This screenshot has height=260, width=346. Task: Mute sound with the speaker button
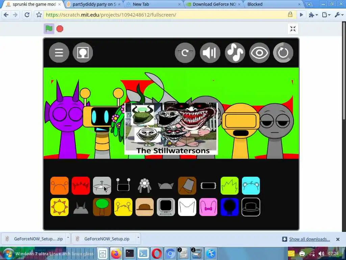[210, 52]
